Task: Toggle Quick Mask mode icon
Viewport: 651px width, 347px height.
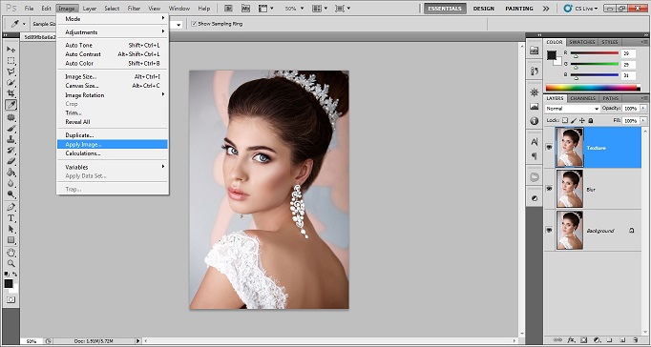Action: pyautogui.click(x=10, y=299)
